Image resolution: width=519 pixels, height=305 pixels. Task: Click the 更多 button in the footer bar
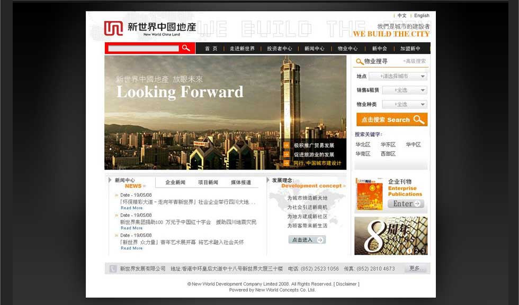(415, 269)
